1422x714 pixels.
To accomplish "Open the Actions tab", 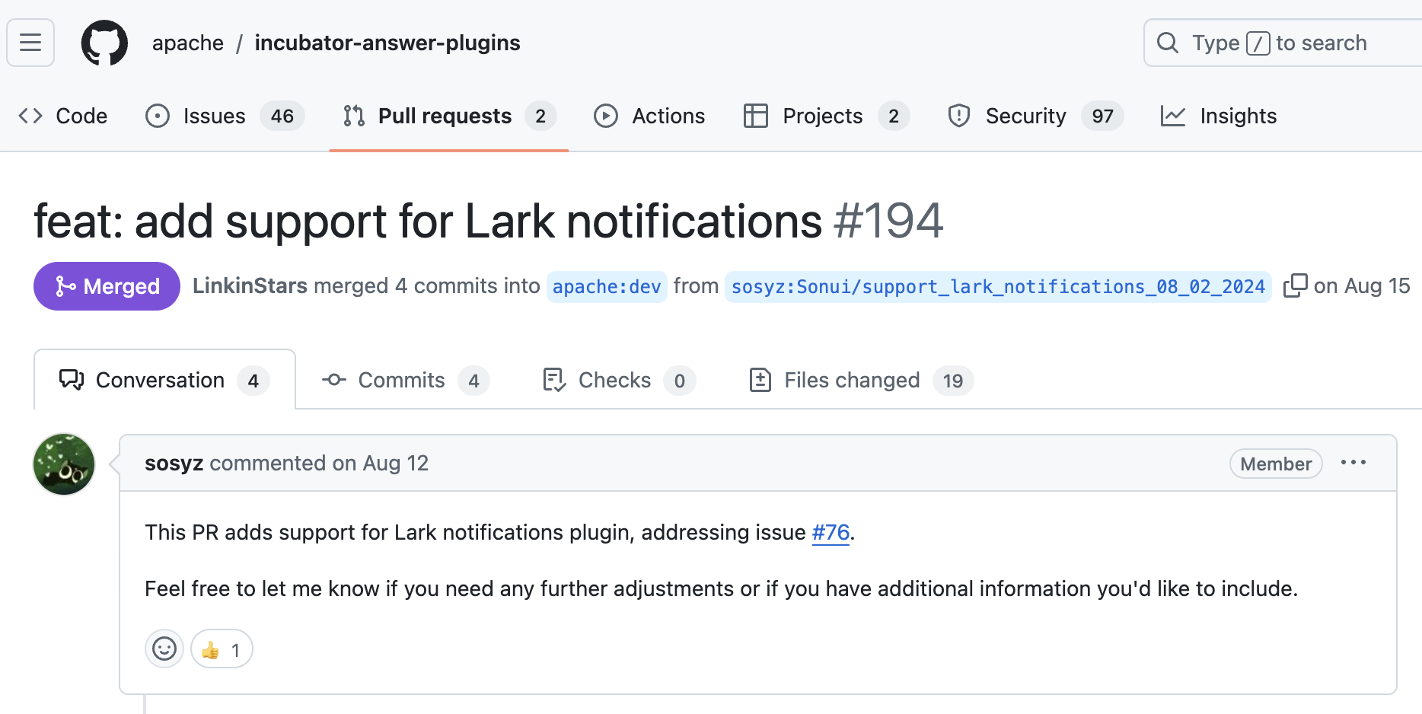I will (649, 116).
